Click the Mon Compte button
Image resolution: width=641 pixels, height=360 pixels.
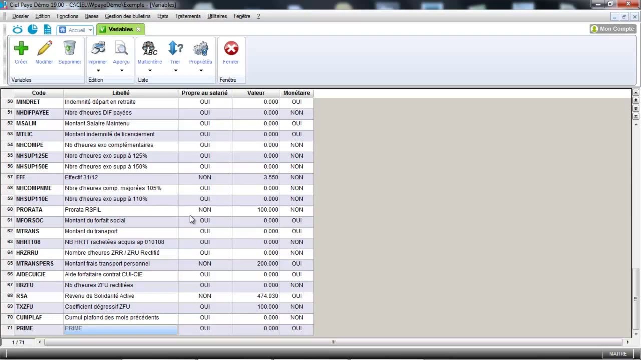point(612,29)
